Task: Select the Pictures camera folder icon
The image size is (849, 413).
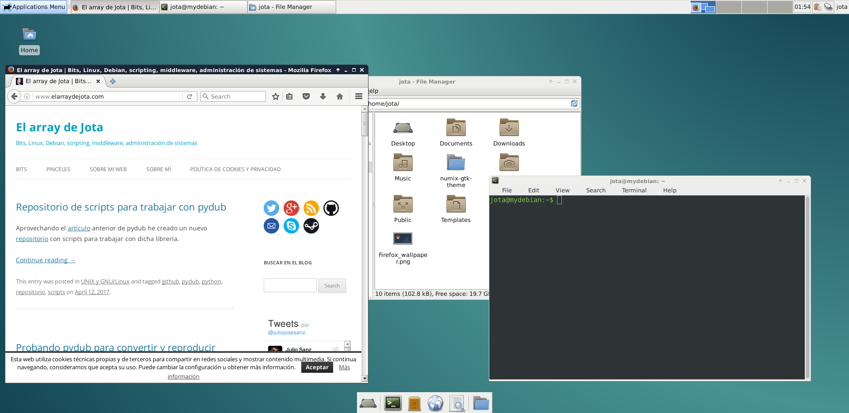Action: pos(509,162)
